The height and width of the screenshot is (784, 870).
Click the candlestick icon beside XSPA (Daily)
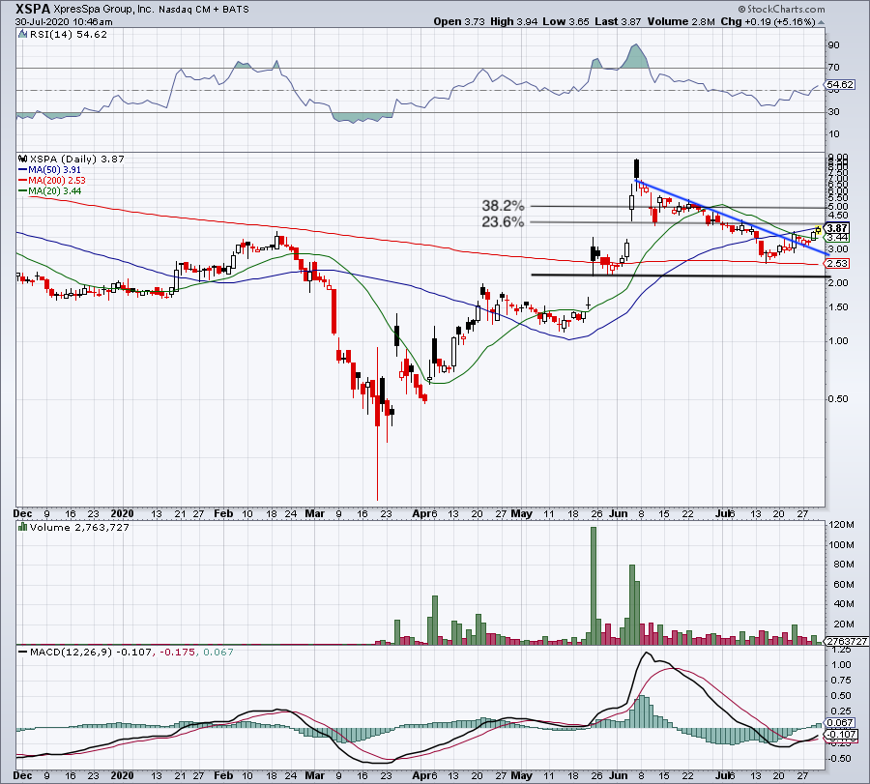click(x=23, y=159)
